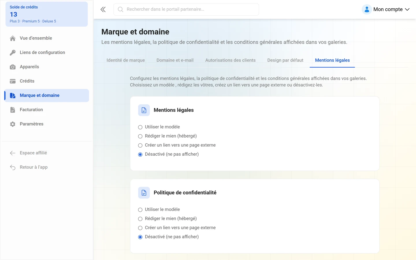
Task: Open the Facturation page
Action: (47, 110)
